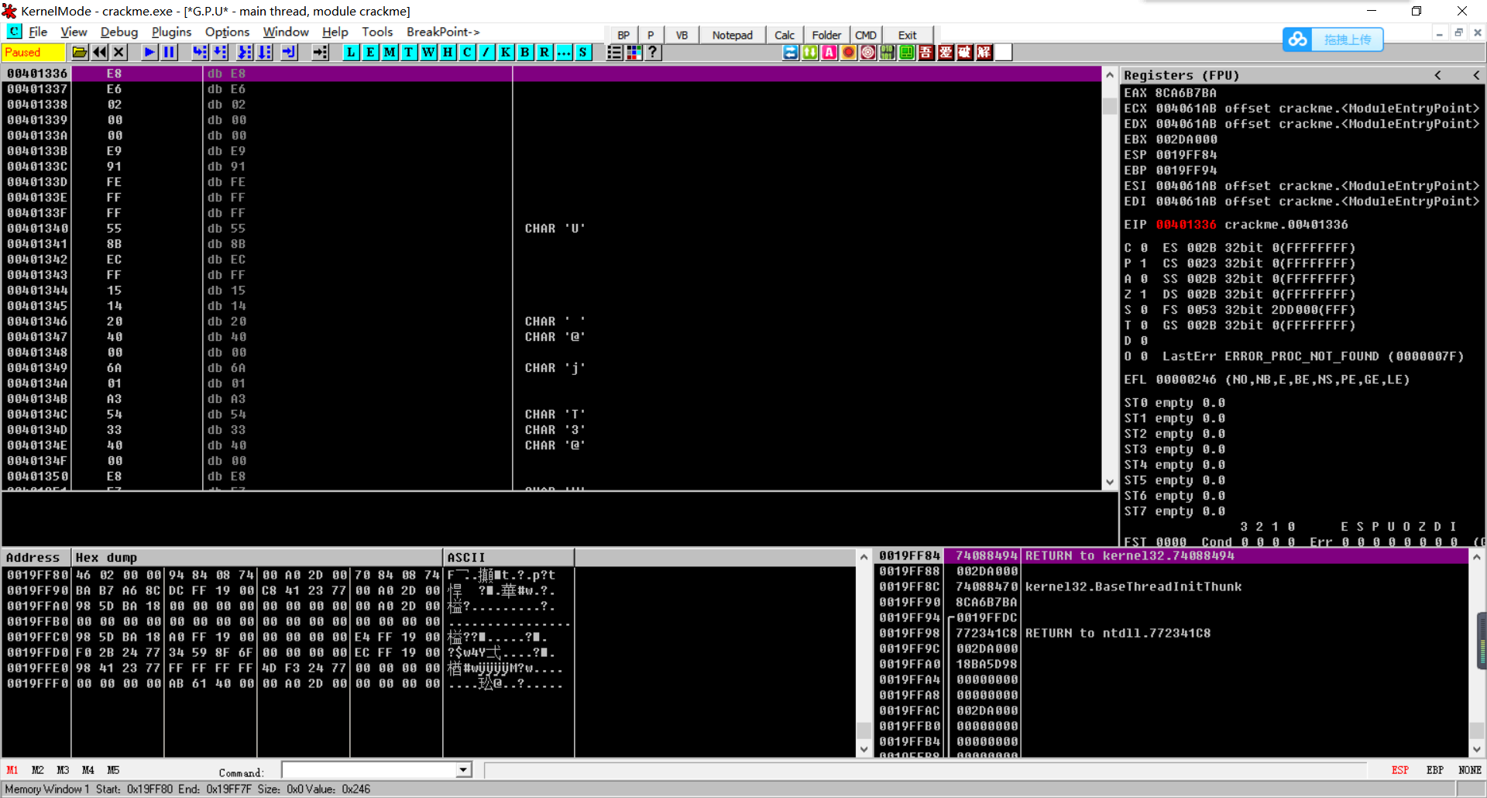Viewport: 1487px width, 798px height.
Task: Open the color appearance grid icon
Action: (634, 52)
